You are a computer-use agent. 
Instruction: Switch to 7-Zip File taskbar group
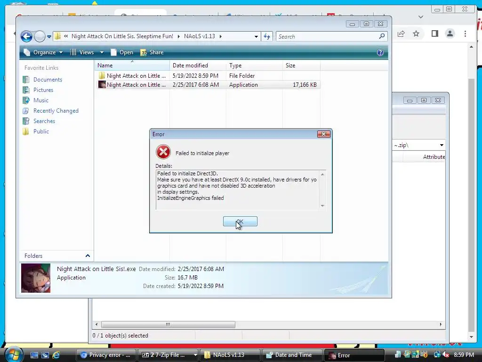[x=165, y=355]
